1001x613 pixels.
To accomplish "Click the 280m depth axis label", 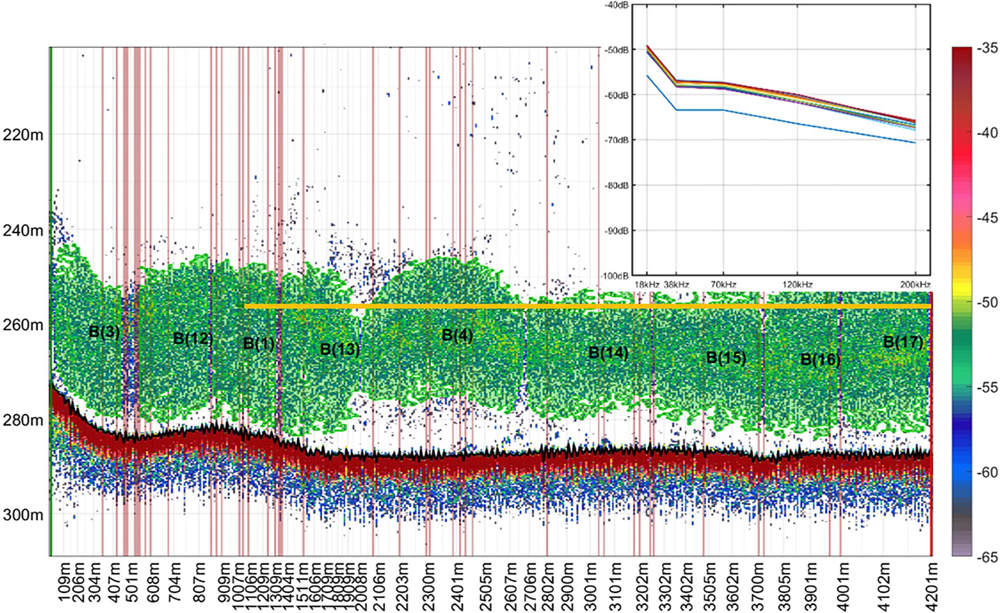I will click(x=23, y=420).
